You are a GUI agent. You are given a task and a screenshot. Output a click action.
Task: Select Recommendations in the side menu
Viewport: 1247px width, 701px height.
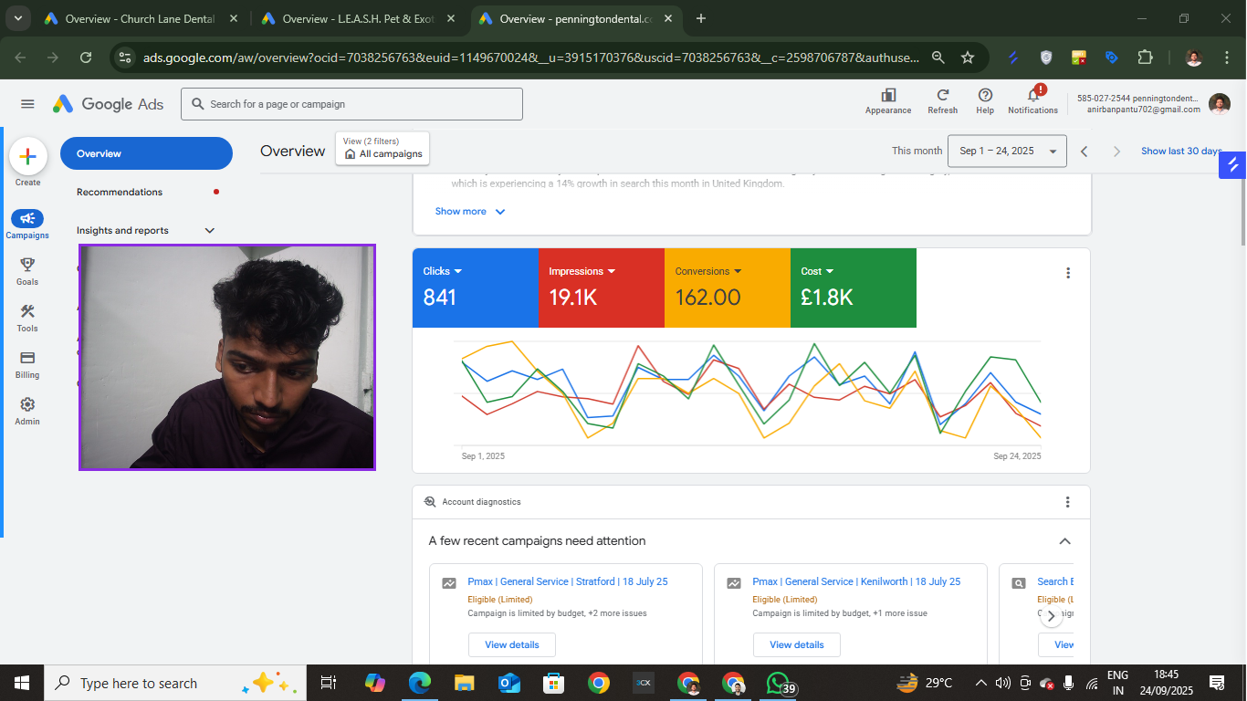click(120, 193)
